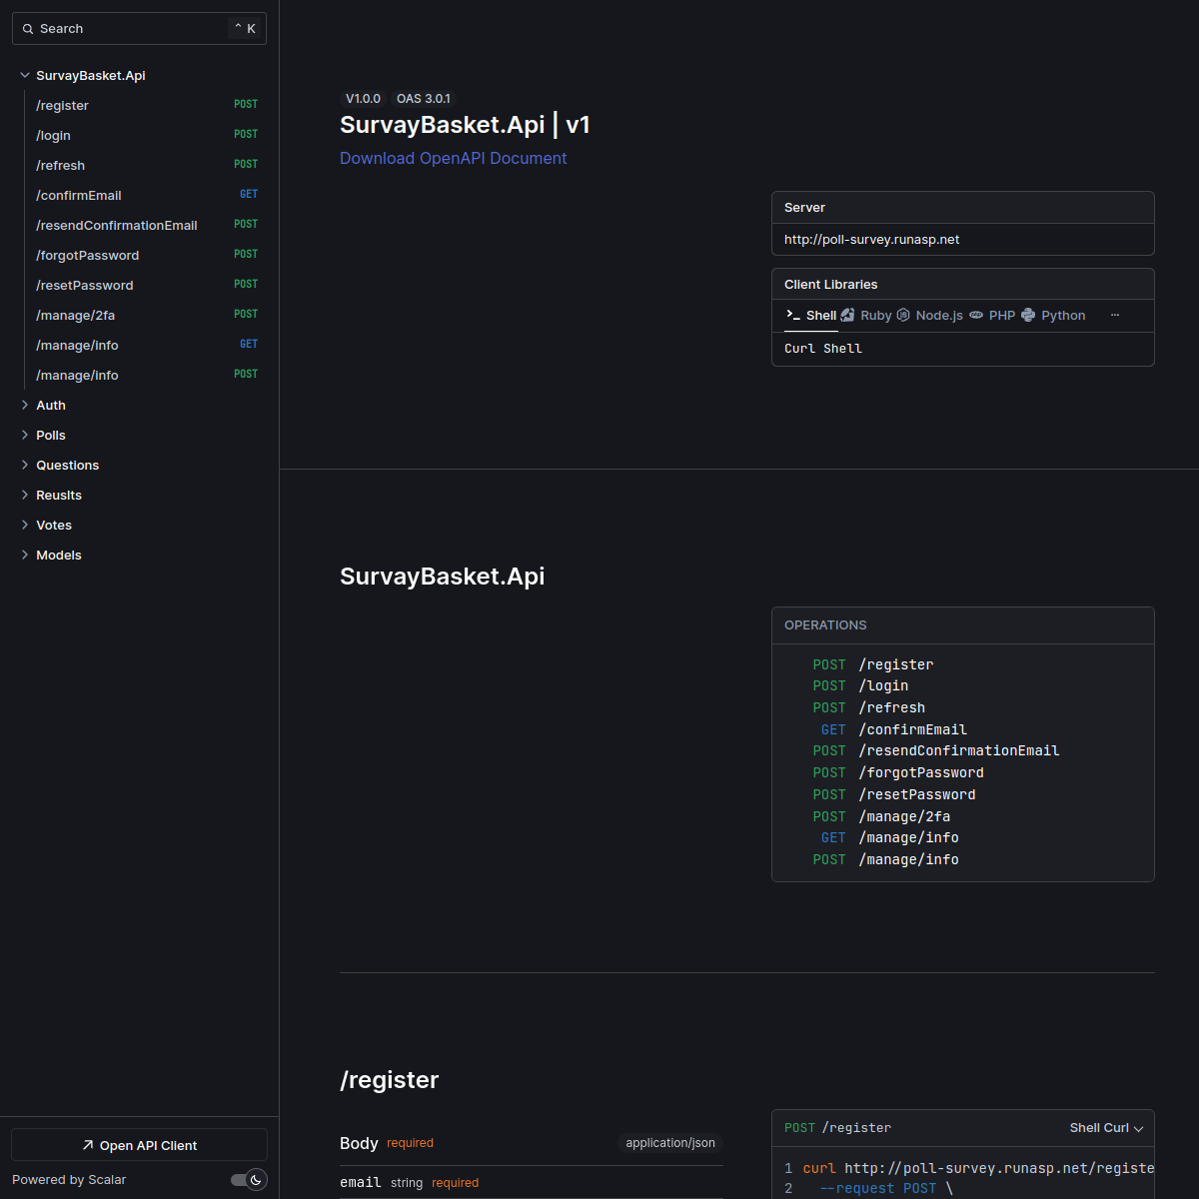The width and height of the screenshot is (1199, 1199).
Task: Open /manage/2fa in sidebar
Action: (x=146, y=315)
